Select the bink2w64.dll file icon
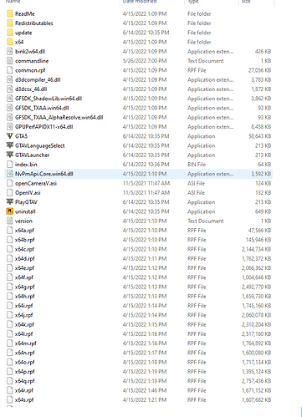Screen dimensions: 302x417 10,52
